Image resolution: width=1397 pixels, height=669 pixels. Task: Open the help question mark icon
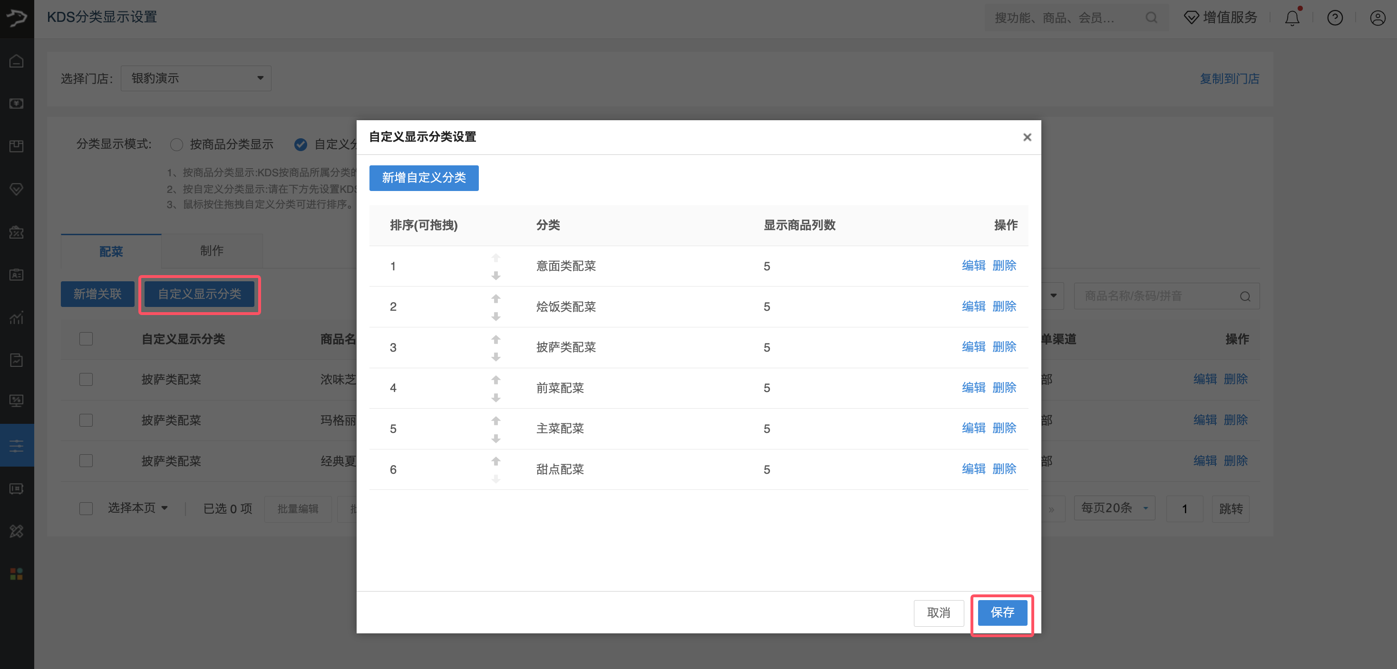1335,18
